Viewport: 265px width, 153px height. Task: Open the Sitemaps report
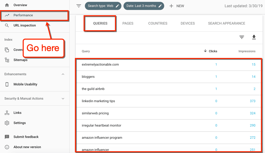point(20,60)
